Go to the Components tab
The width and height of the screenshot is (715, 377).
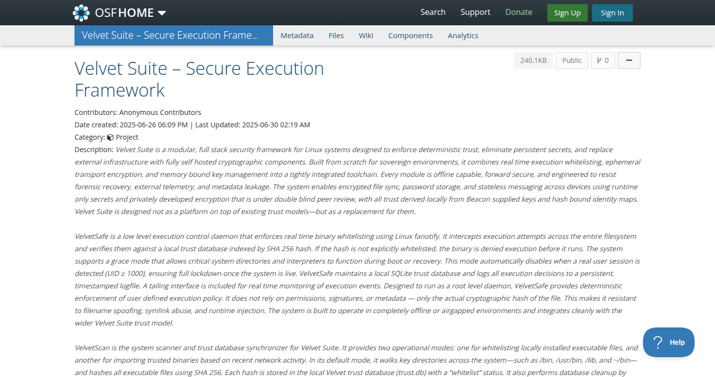[411, 36]
